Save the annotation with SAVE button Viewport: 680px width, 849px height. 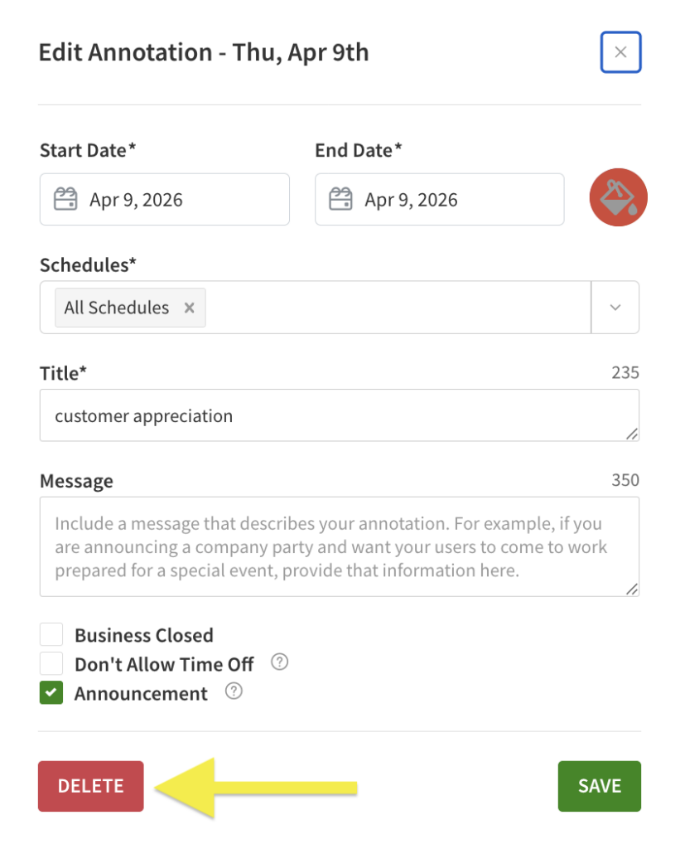click(x=599, y=786)
